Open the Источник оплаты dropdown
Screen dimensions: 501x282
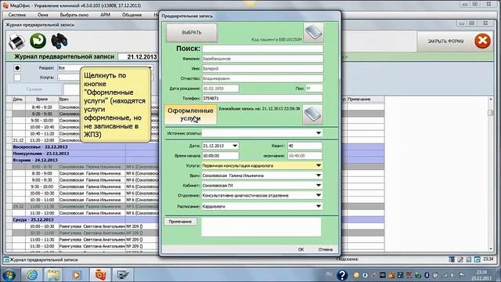[319, 133]
